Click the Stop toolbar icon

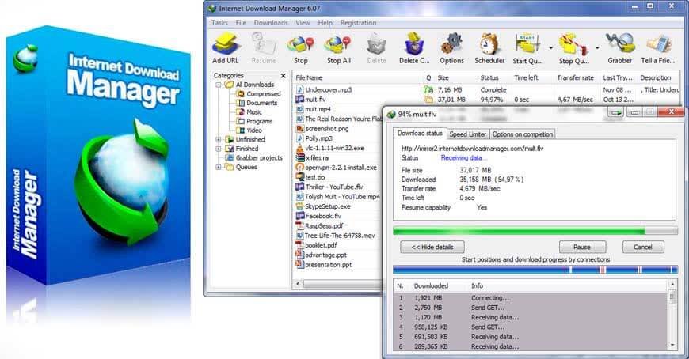301,45
